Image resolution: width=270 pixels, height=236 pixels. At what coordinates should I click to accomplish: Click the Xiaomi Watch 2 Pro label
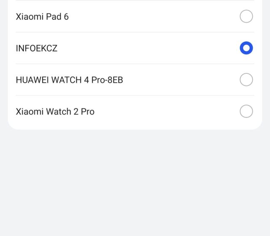point(55,111)
